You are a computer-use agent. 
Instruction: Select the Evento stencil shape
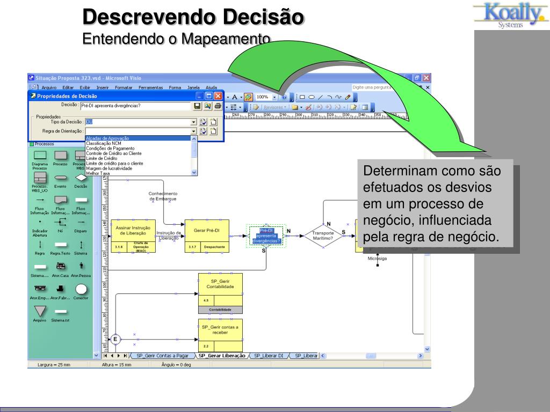(60, 178)
